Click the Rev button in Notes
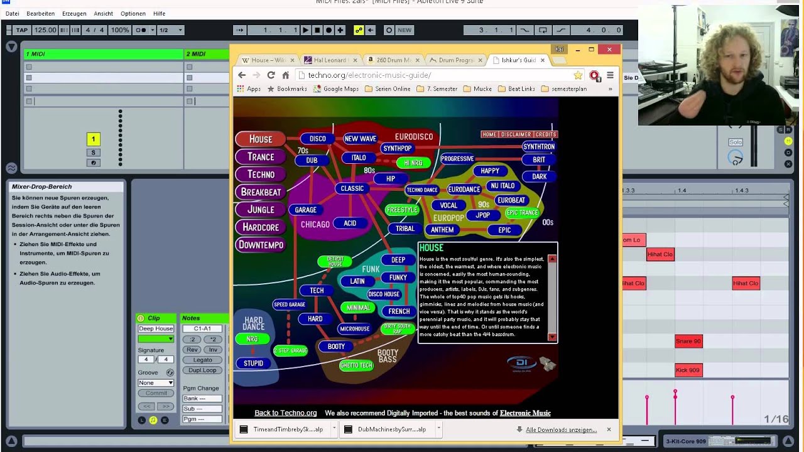 [x=192, y=350]
